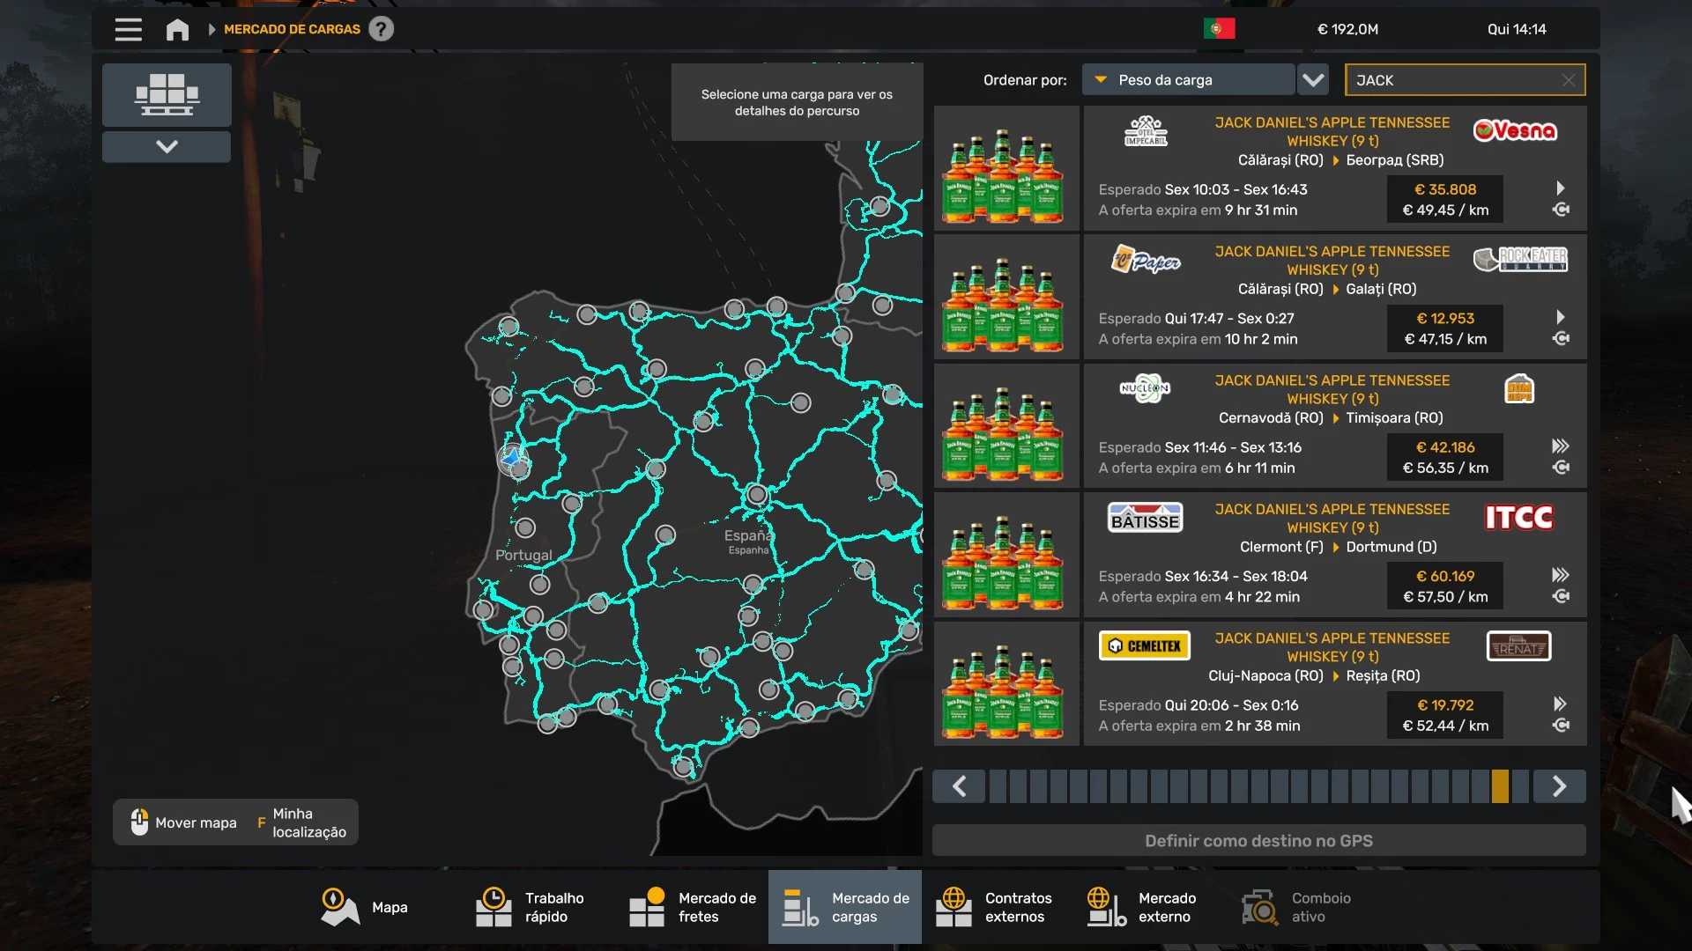Click the Vesna company logo

click(1515, 131)
